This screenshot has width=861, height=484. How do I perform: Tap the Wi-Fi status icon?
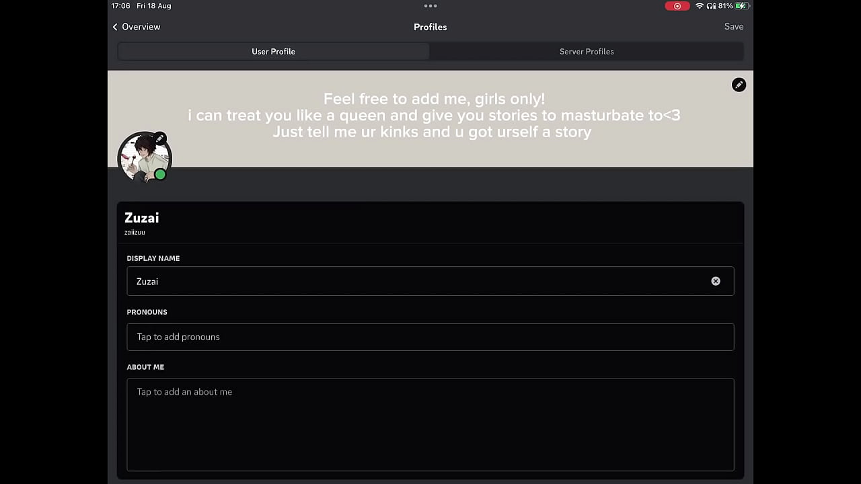pos(699,6)
